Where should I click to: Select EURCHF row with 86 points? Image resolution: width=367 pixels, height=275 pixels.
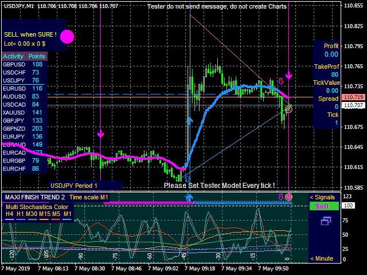tap(25, 168)
